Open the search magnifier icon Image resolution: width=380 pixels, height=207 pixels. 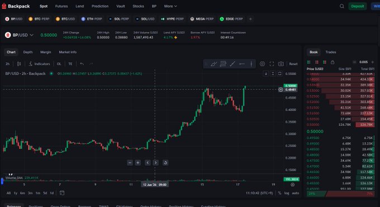tap(341, 6)
